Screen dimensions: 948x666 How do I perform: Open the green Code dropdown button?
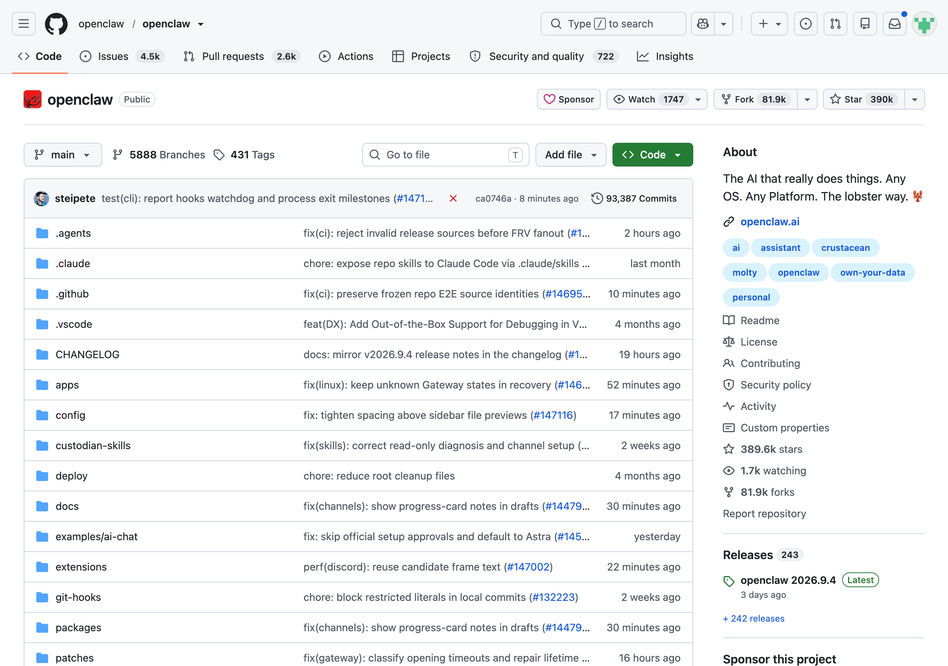coord(652,155)
